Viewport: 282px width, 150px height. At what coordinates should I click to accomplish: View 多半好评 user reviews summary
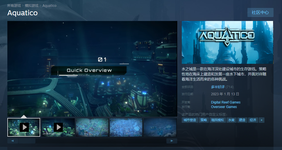(x=218, y=87)
